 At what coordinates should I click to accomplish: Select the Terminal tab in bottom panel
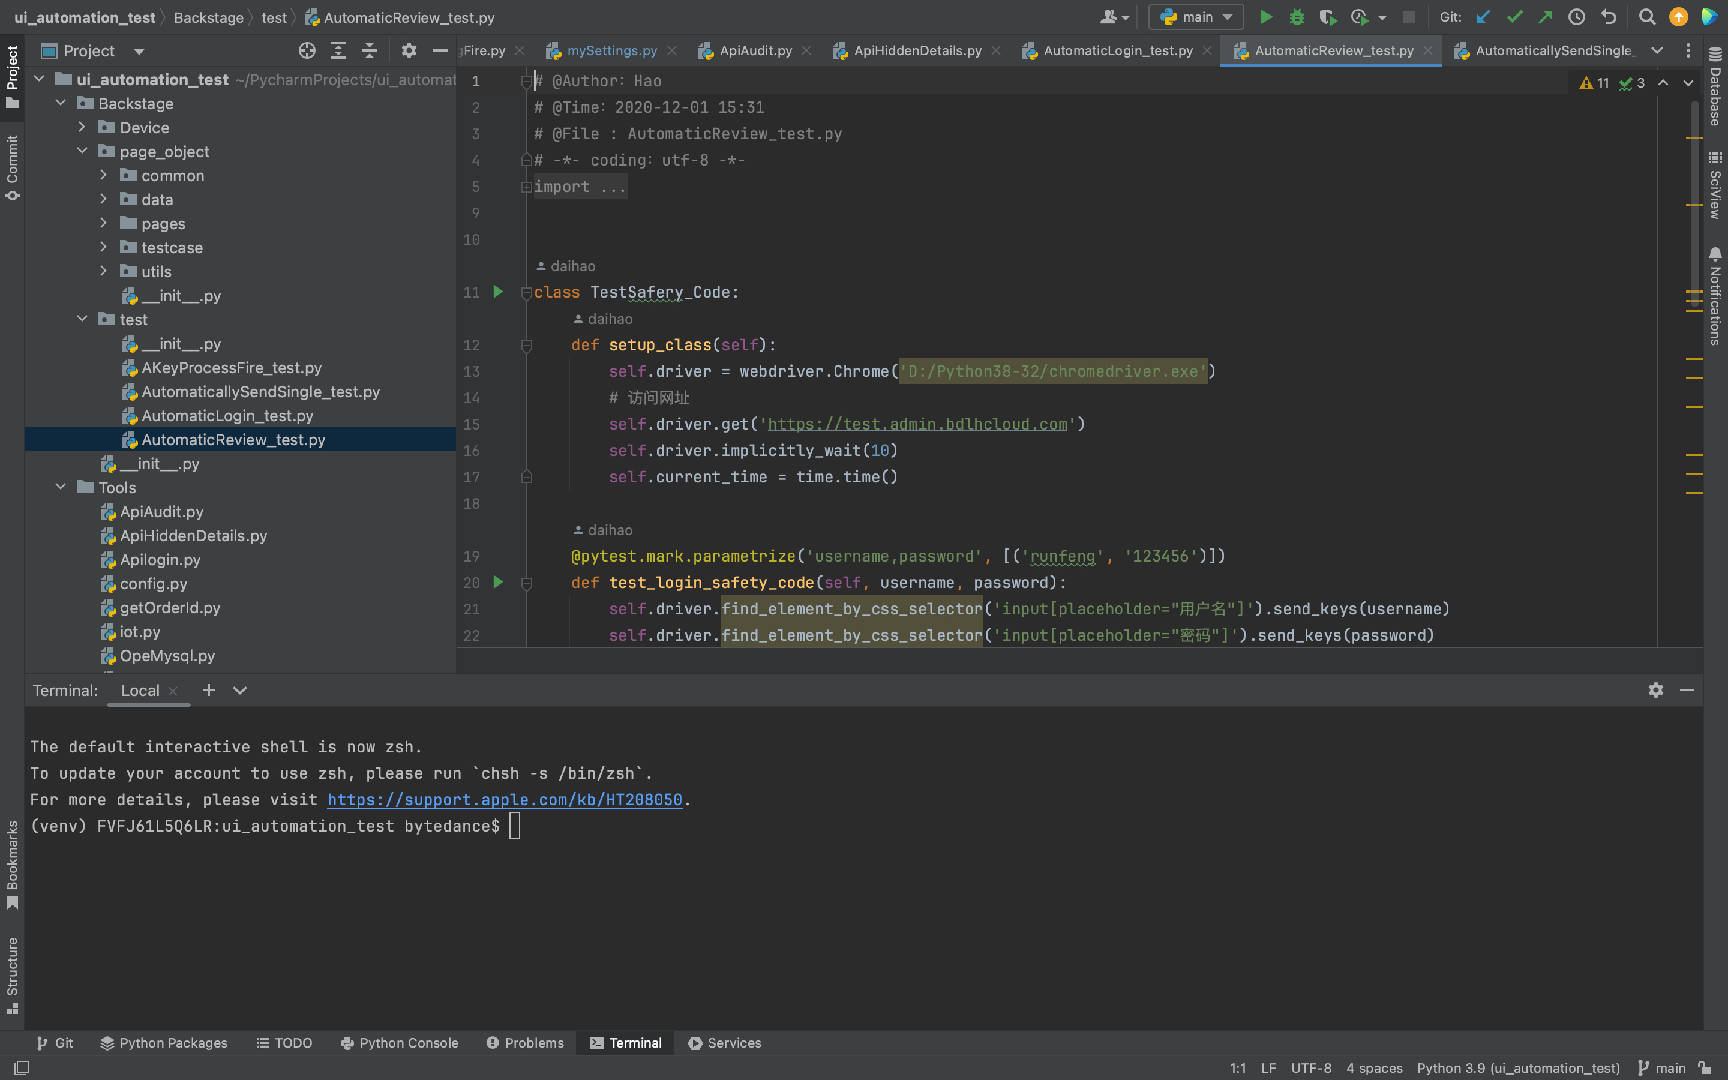(636, 1043)
